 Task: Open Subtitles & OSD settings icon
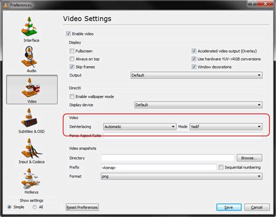click(x=29, y=118)
